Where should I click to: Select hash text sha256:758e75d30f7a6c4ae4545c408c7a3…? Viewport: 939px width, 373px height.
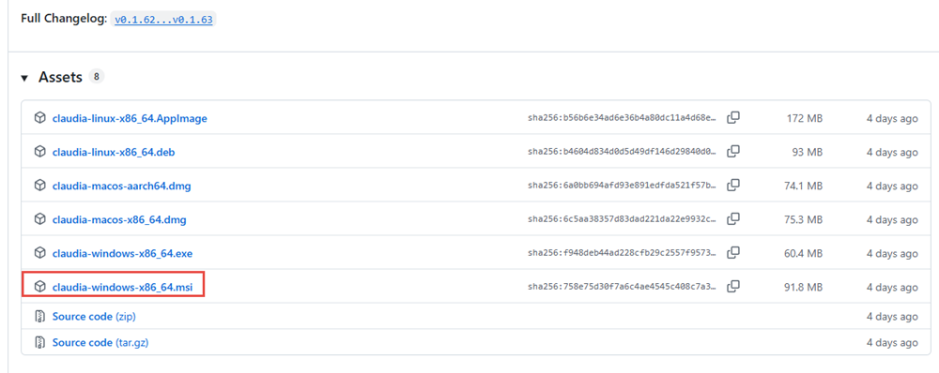pos(622,288)
